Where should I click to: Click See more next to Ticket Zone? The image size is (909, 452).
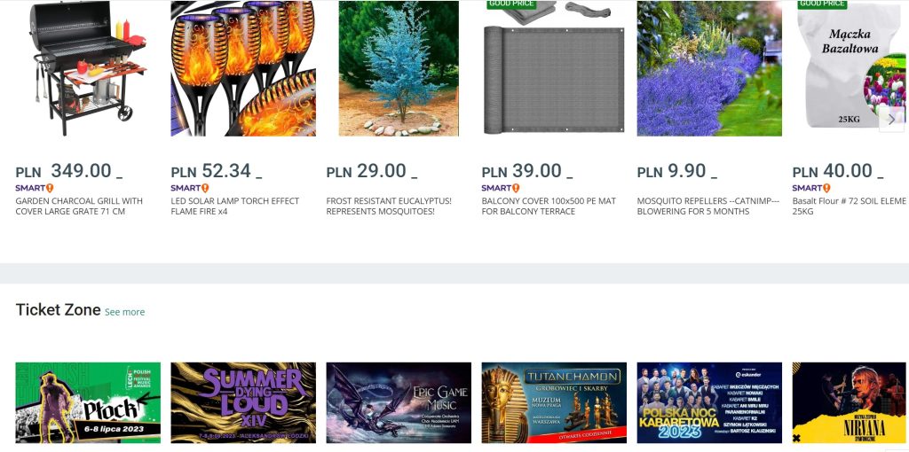click(124, 312)
